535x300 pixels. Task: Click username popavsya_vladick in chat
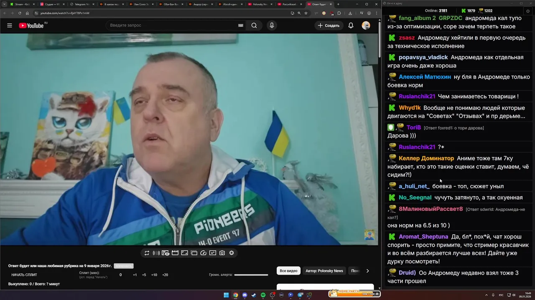423,57
